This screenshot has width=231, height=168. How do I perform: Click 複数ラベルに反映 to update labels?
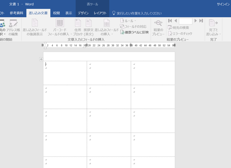tap(134, 32)
